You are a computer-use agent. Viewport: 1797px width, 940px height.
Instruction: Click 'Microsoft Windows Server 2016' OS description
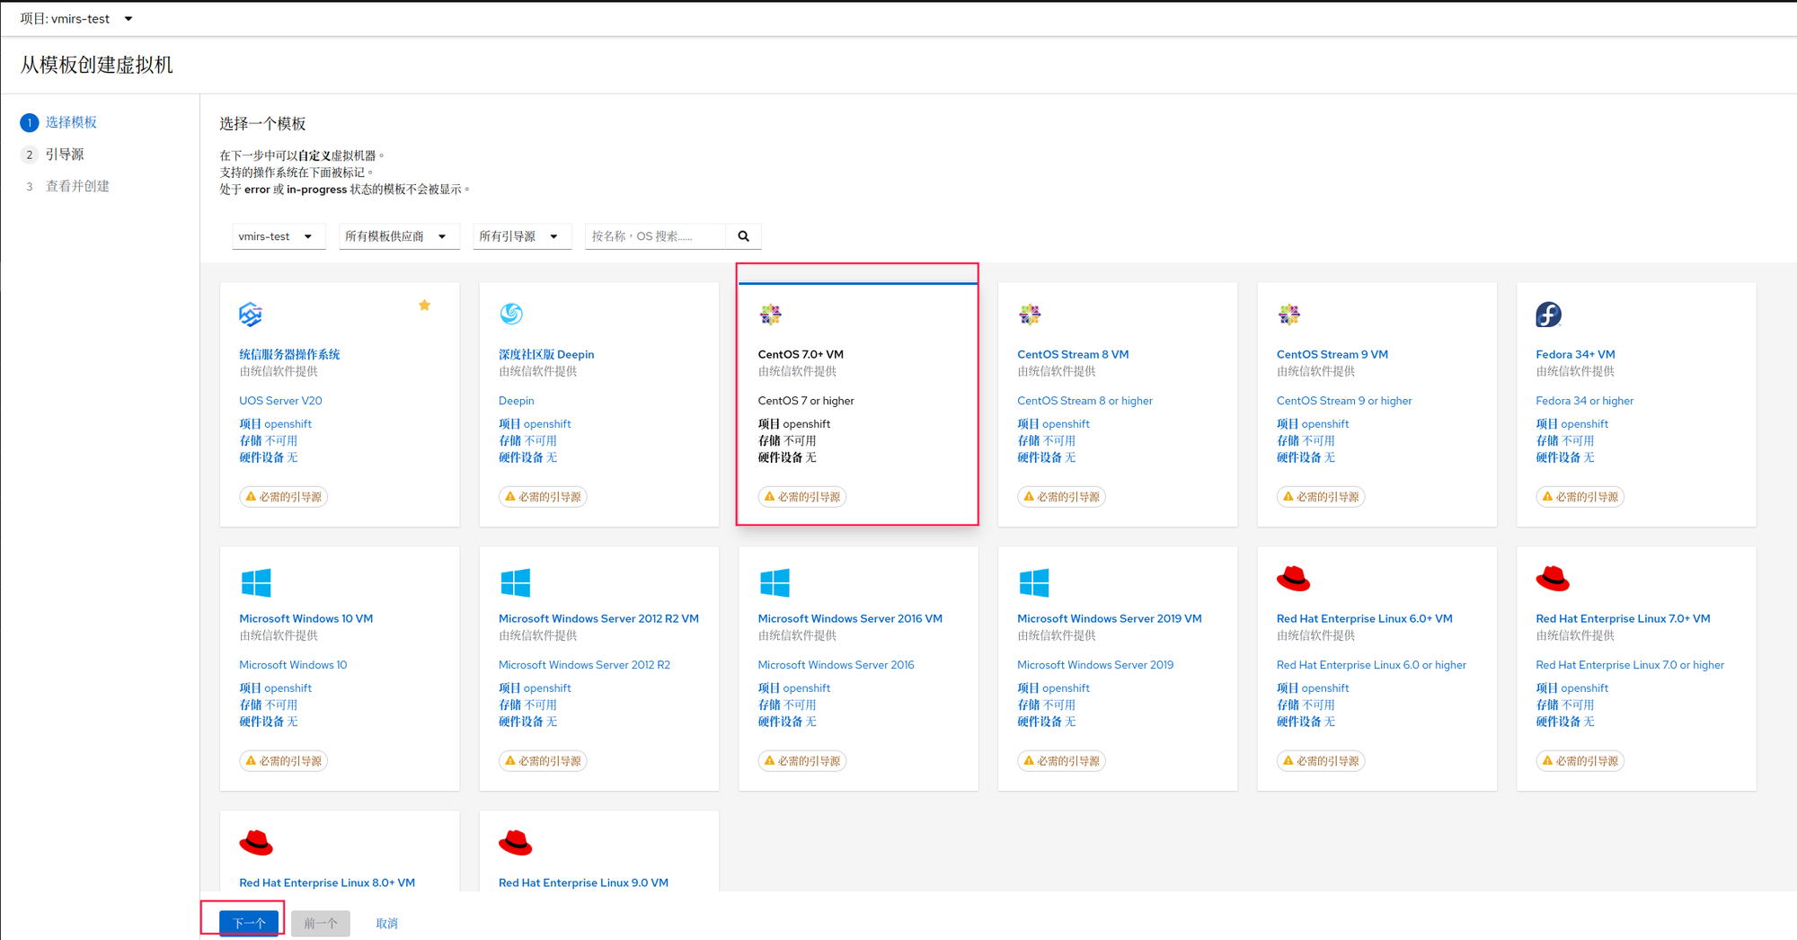[836, 665]
